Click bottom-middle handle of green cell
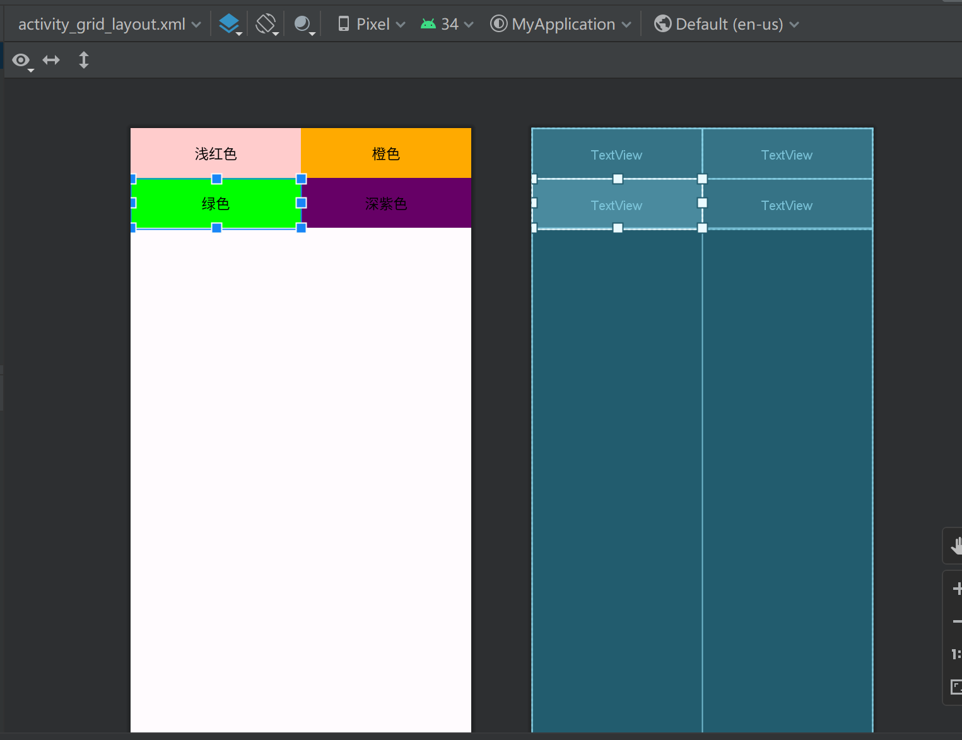Screen dimensions: 962x740 tap(216, 228)
